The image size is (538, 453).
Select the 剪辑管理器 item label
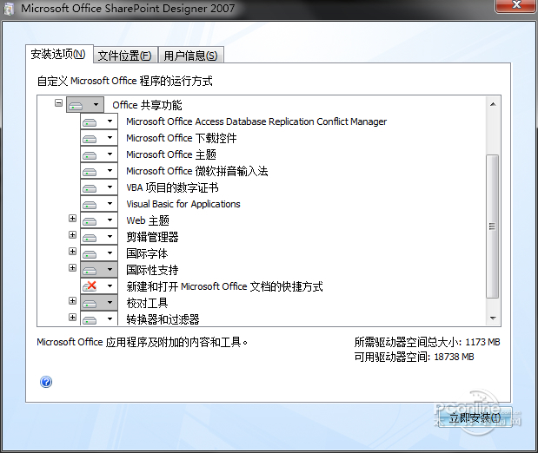point(152,237)
